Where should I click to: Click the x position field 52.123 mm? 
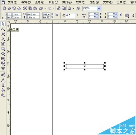13,14
